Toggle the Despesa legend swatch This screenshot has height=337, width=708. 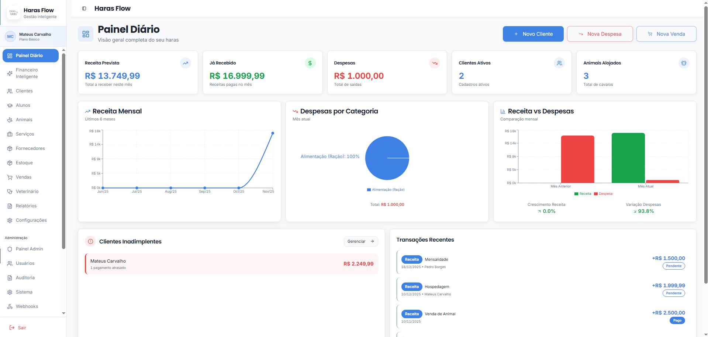[595, 194]
